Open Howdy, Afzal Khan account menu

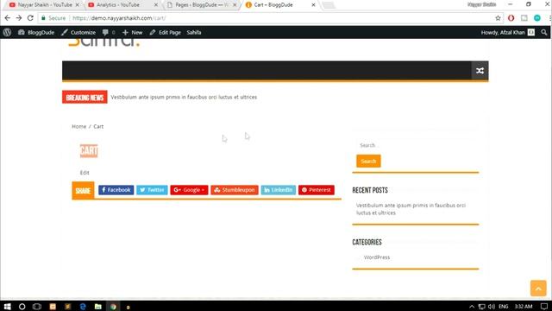(x=507, y=33)
